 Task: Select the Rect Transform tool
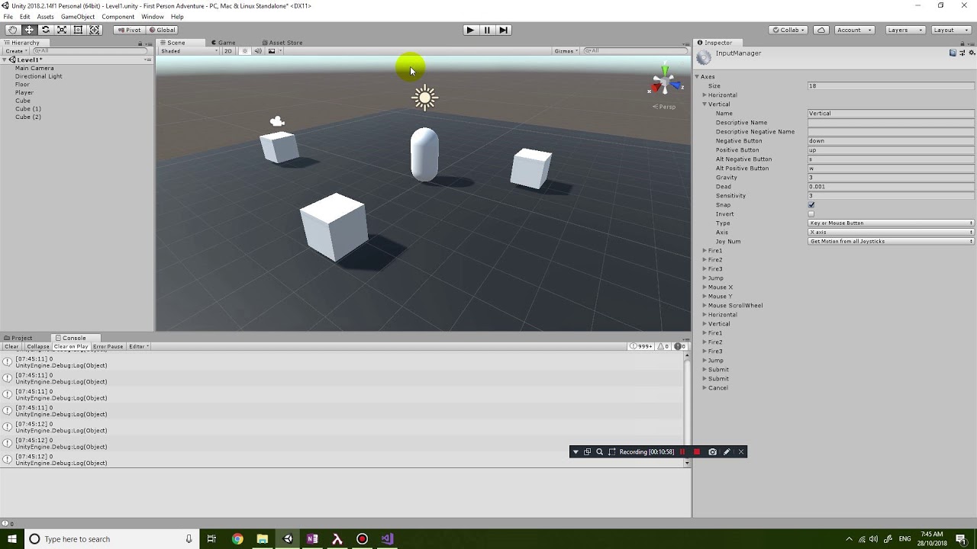coord(78,30)
